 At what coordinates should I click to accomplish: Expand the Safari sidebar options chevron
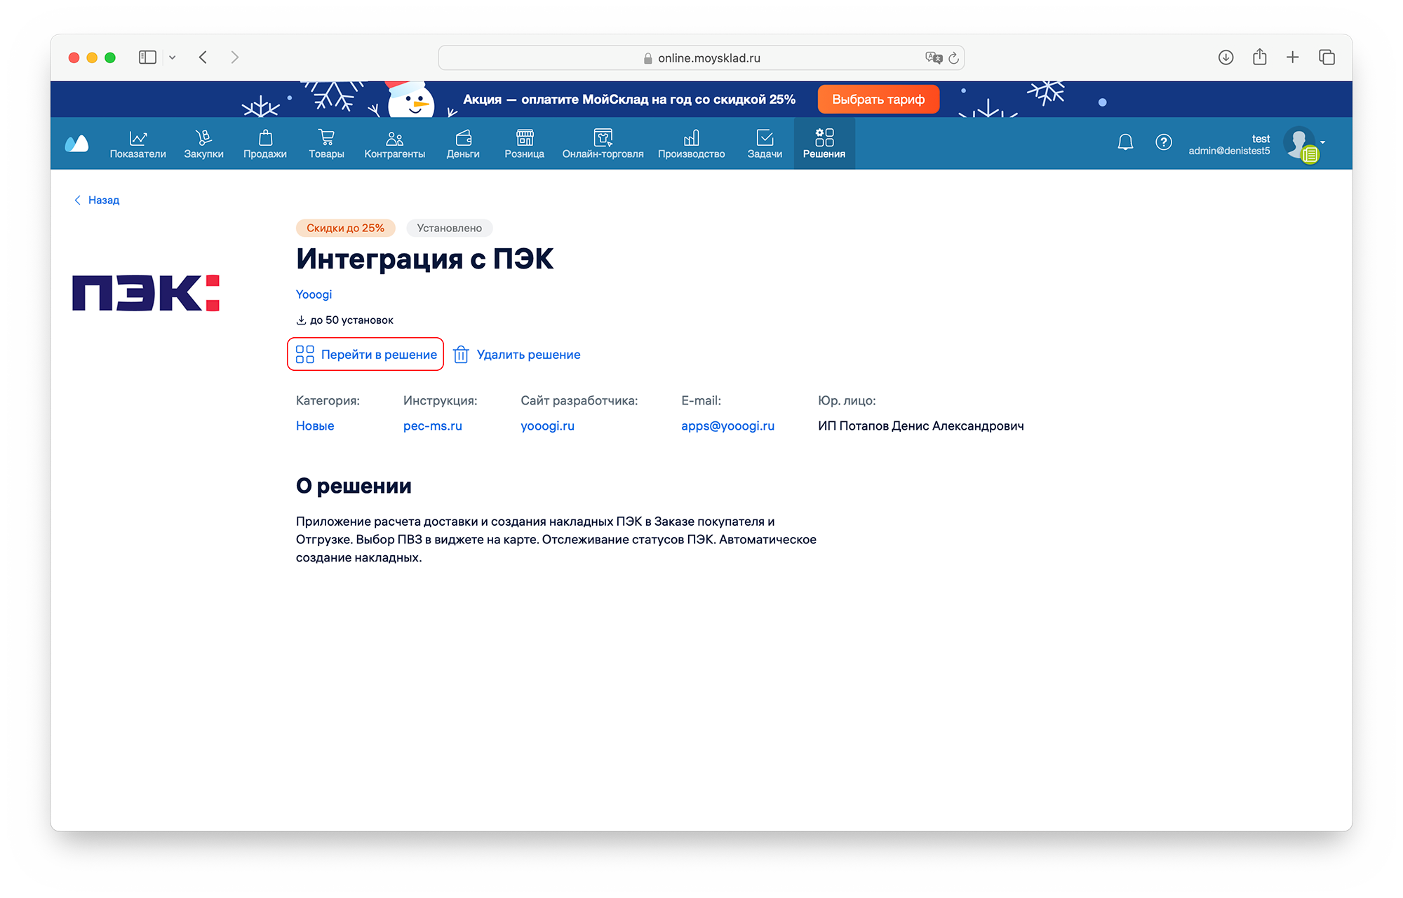click(x=172, y=57)
